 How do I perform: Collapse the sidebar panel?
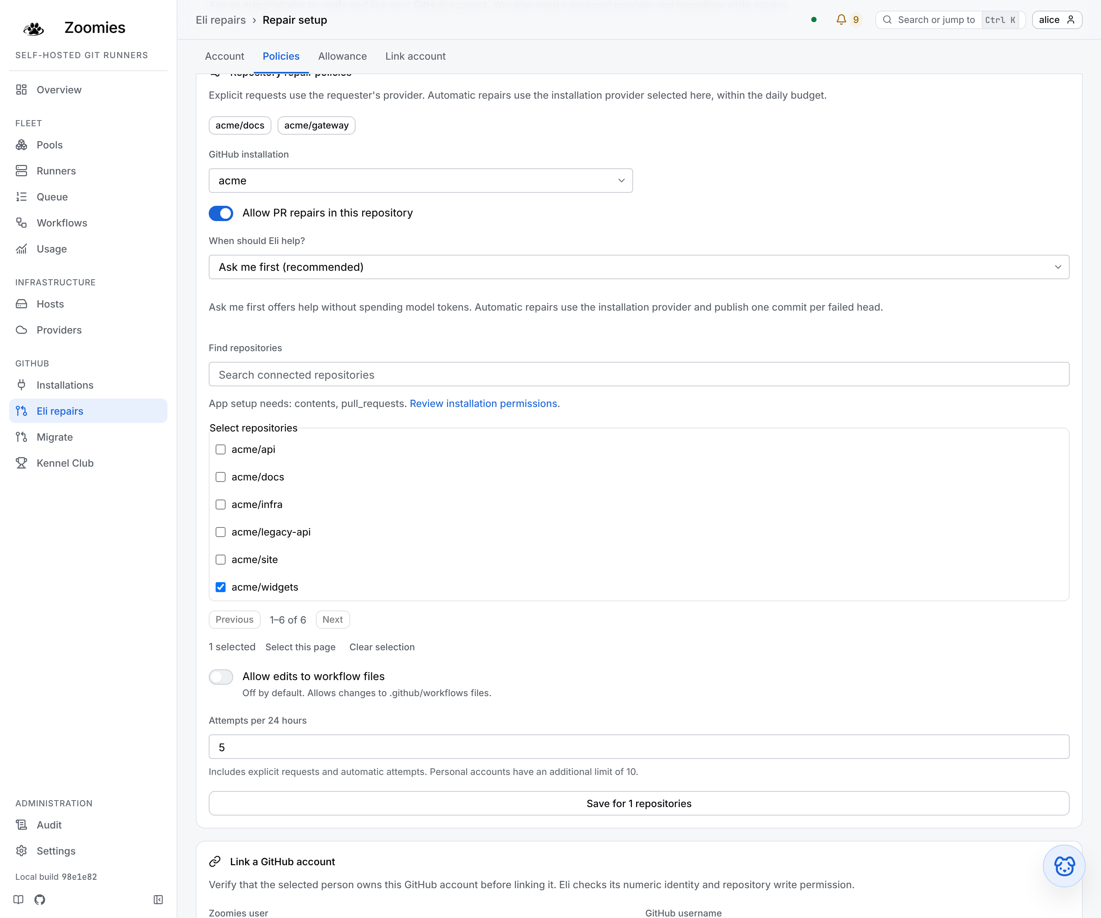(x=158, y=900)
